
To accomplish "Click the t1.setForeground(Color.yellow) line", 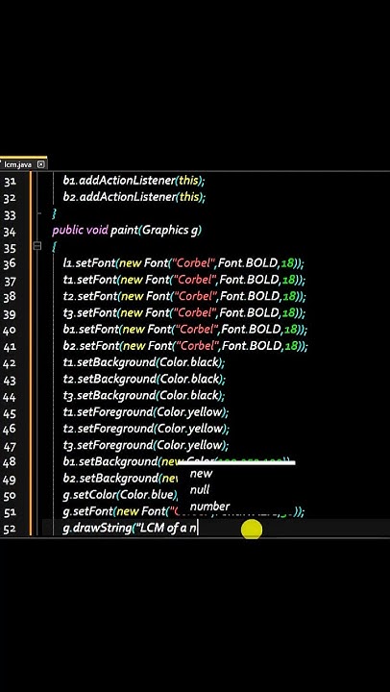I will pos(146,412).
